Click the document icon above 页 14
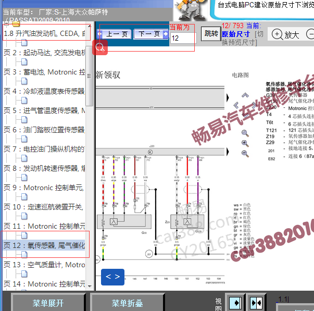The image size is (314, 311). 24,274
